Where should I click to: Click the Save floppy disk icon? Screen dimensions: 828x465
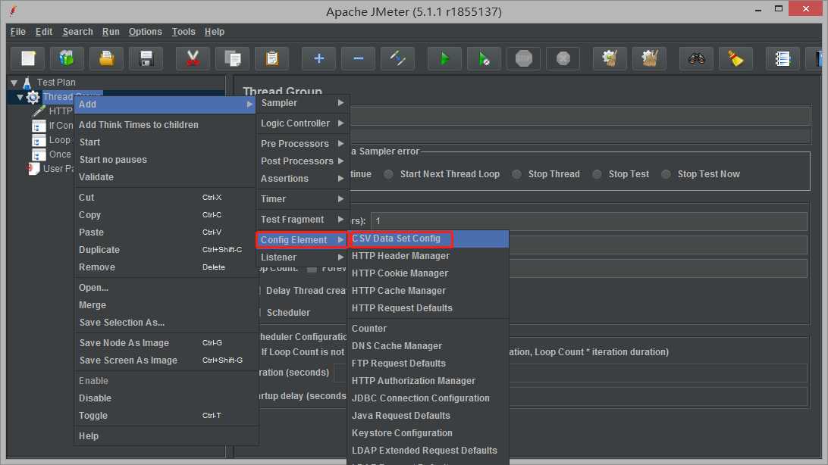pos(146,58)
